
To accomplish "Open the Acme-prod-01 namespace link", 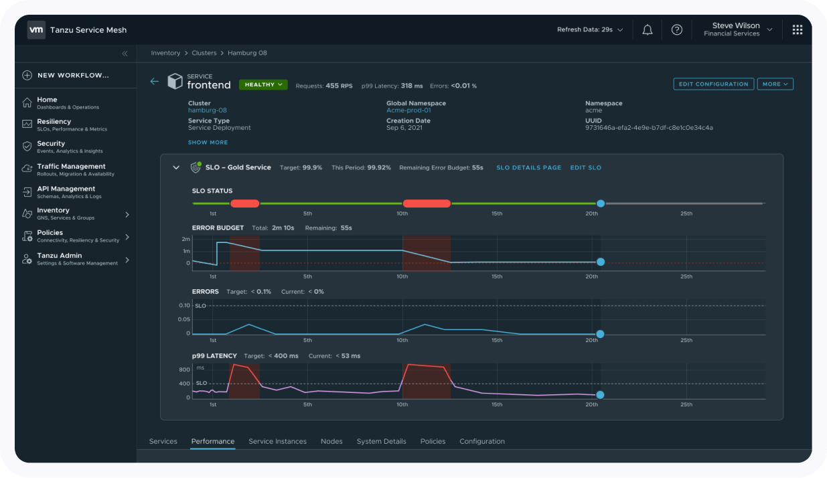I will coord(408,110).
